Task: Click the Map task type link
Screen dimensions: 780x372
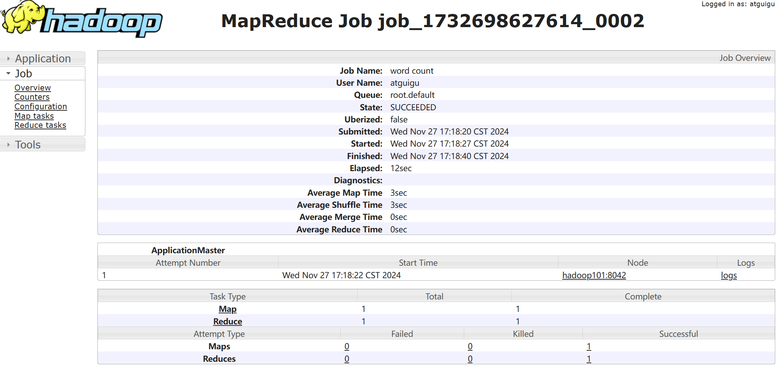Action: click(228, 309)
